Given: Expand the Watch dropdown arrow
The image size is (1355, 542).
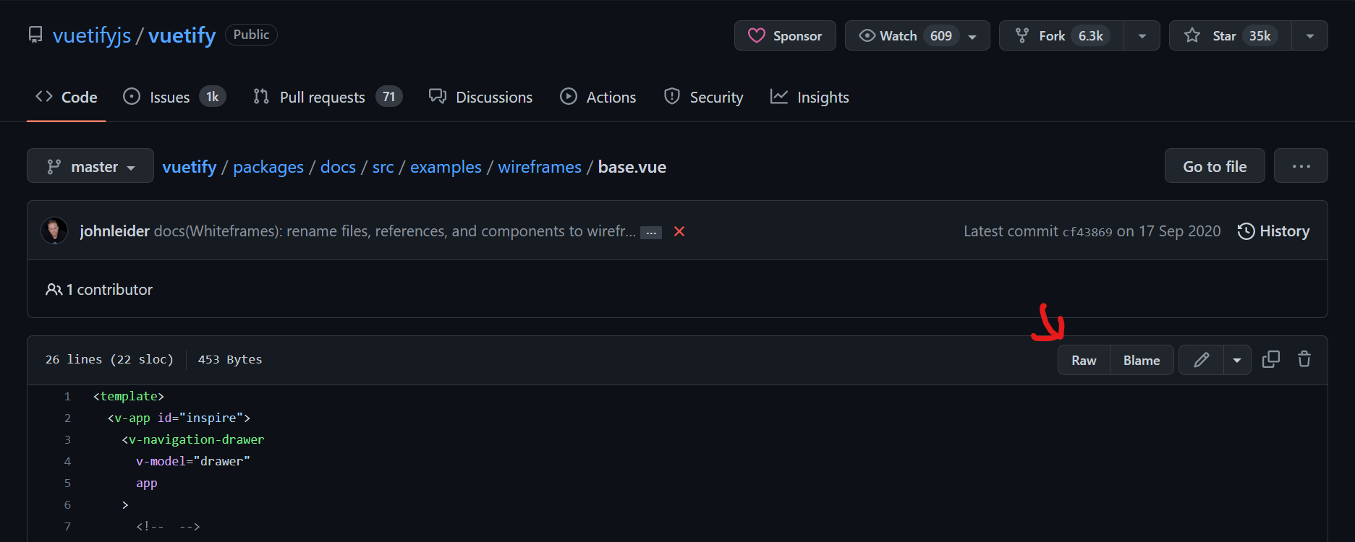Looking at the screenshot, I should (x=973, y=36).
